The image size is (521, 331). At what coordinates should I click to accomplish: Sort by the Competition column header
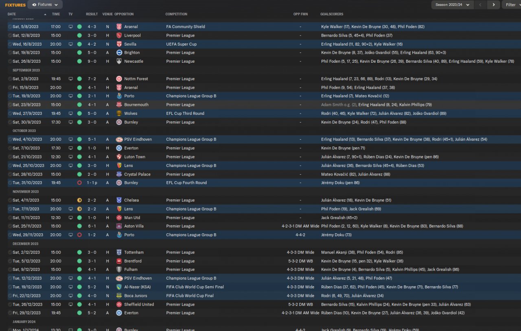pos(176,14)
